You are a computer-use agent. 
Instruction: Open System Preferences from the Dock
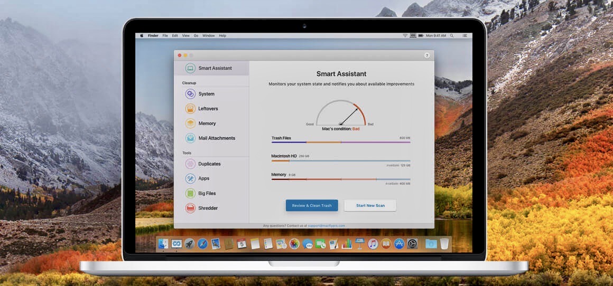coord(412,244)
